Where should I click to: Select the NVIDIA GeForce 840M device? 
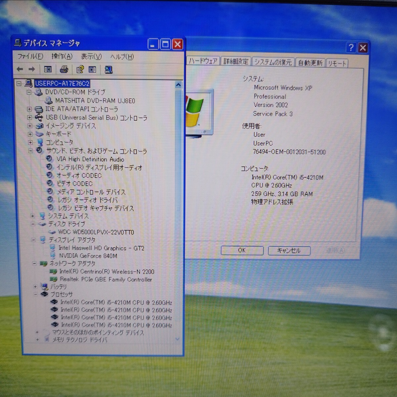click(88, 256)
